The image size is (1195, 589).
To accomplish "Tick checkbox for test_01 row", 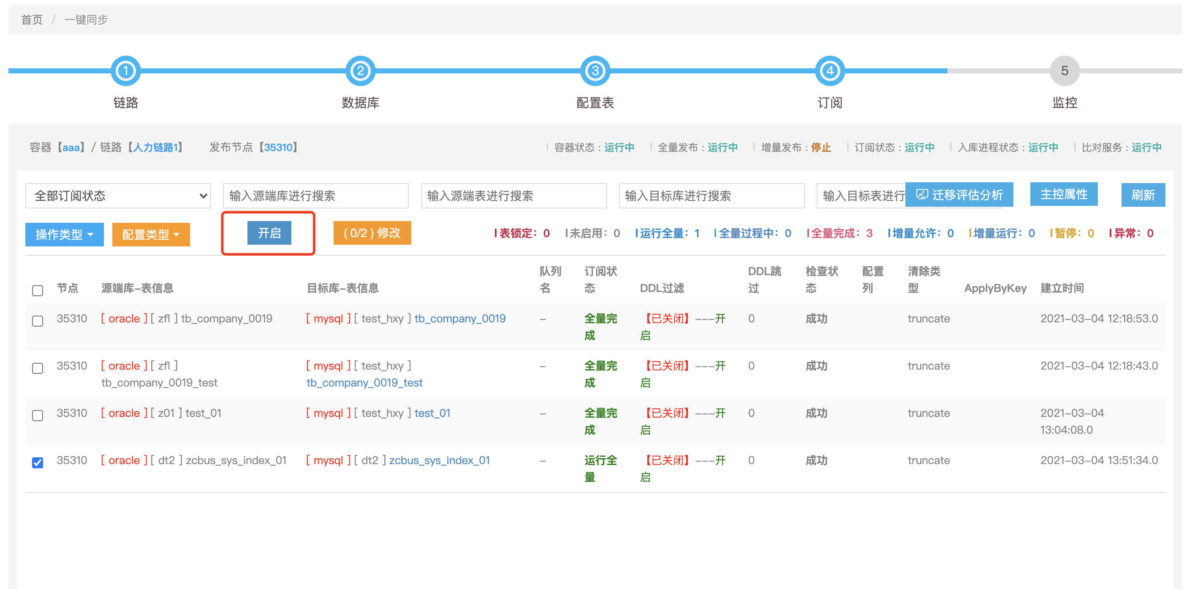I will tap(38, 415).
